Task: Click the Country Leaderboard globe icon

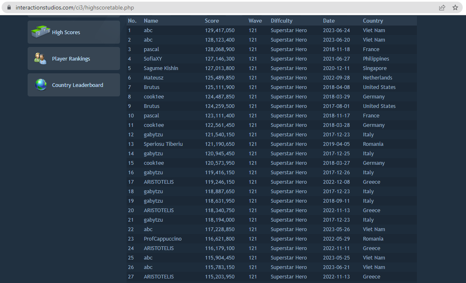Action: click(41, 85)
